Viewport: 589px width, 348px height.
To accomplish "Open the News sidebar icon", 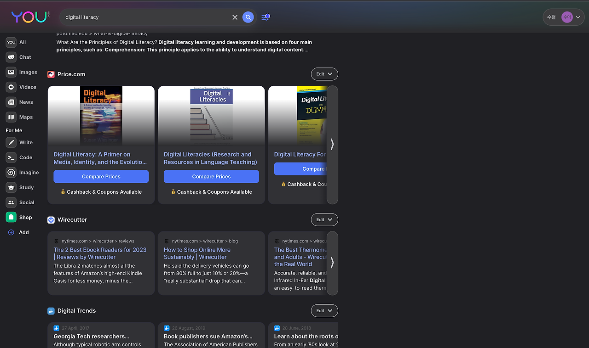I will click(x=11, y=102).
